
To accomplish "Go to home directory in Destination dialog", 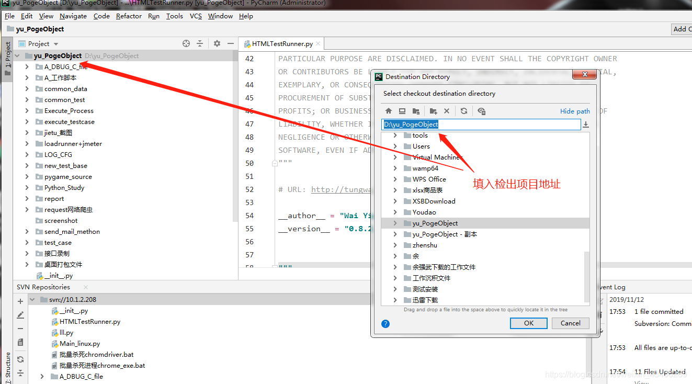I will [x=388, y=111].
